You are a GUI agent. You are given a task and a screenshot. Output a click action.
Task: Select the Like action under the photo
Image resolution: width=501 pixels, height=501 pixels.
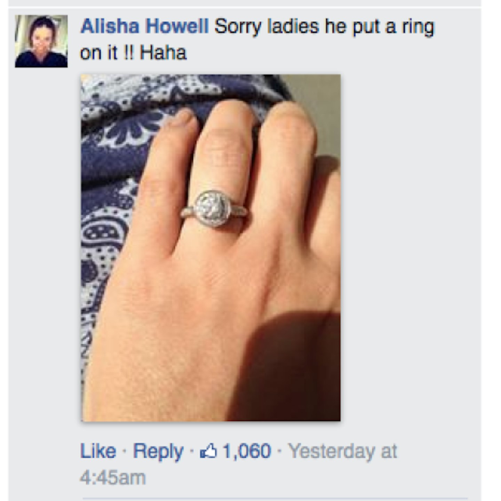[98, 451]
